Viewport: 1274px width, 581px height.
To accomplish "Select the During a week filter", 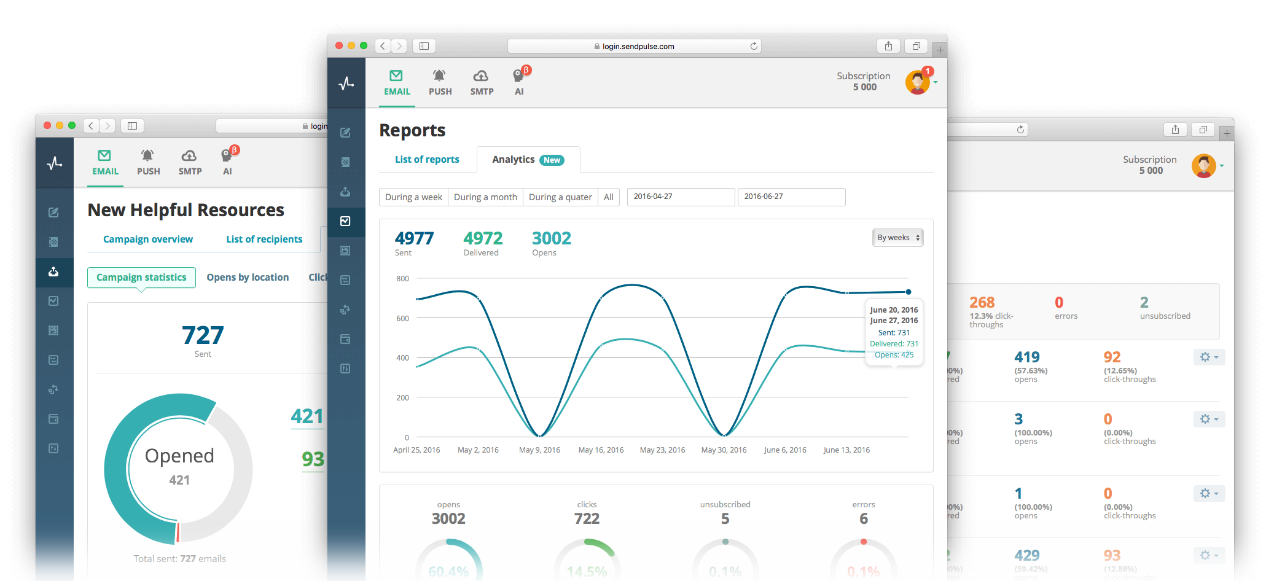I will [x=413, y=197].
